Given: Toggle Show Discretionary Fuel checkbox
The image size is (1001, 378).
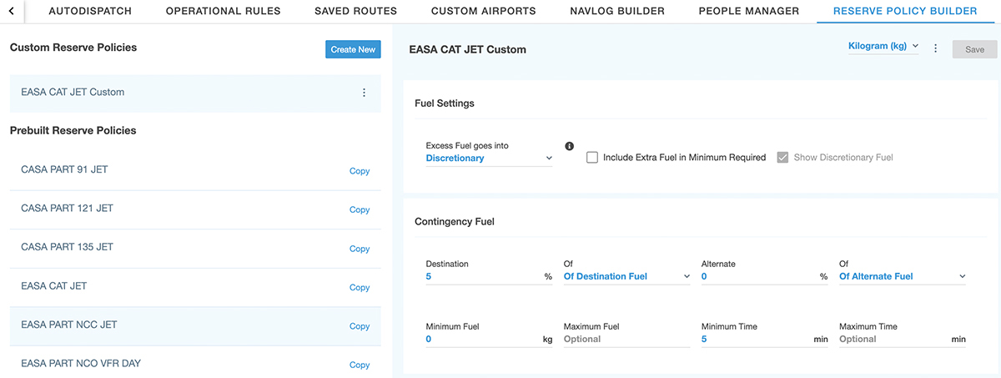Looking at the screenshot, I should tap(782, 158).
